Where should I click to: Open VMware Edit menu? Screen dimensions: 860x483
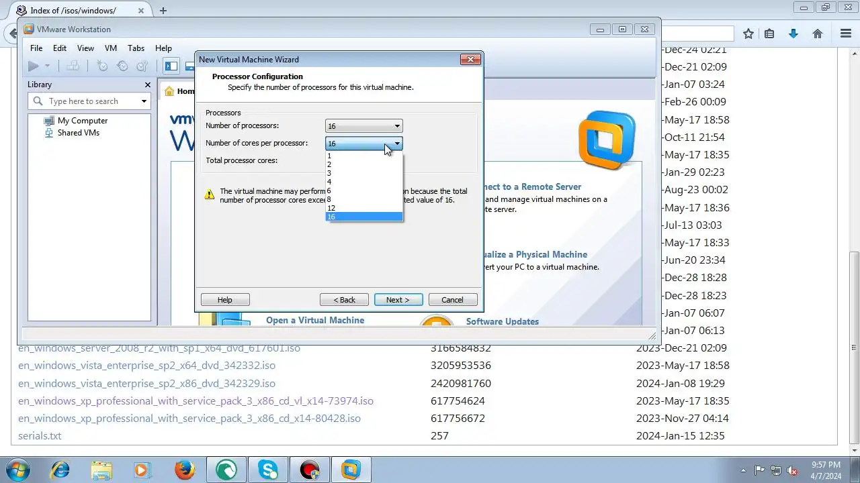[60, 48]
